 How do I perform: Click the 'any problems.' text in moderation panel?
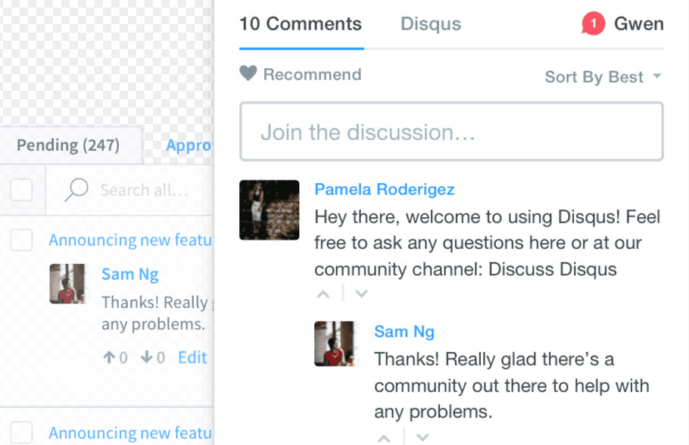pyautogui.click(x=153, y=324)
